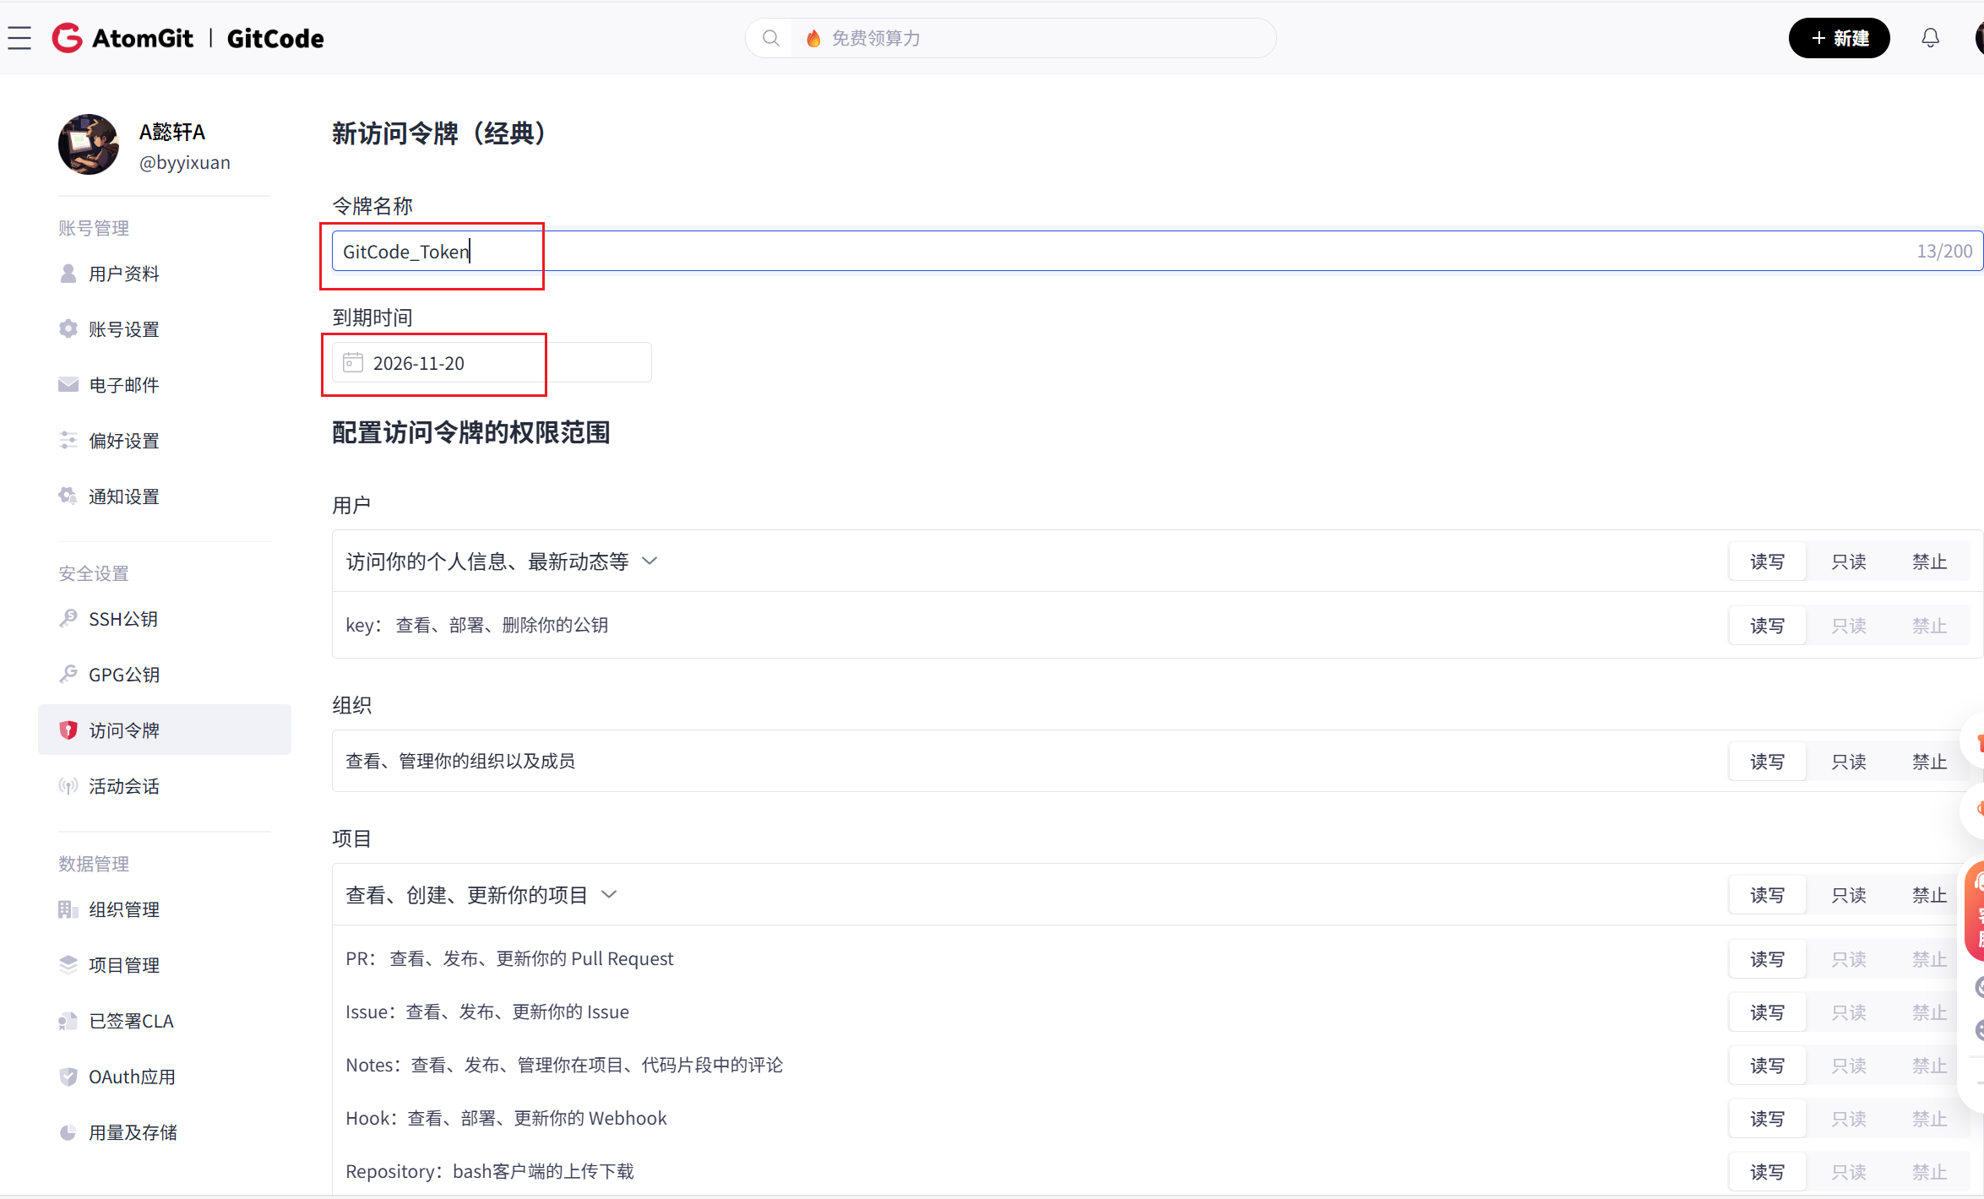
Task: Open the expiration date calendar icon
Action: [x=353, y=363]
